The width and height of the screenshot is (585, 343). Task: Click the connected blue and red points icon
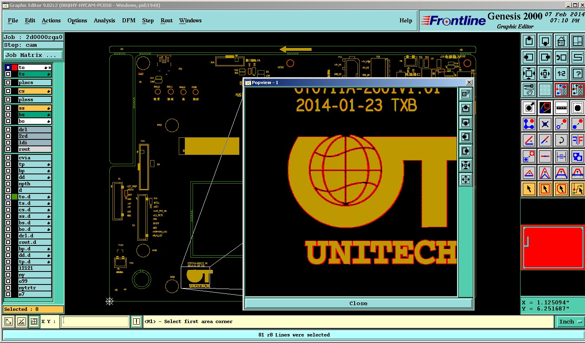click(529, 124)
